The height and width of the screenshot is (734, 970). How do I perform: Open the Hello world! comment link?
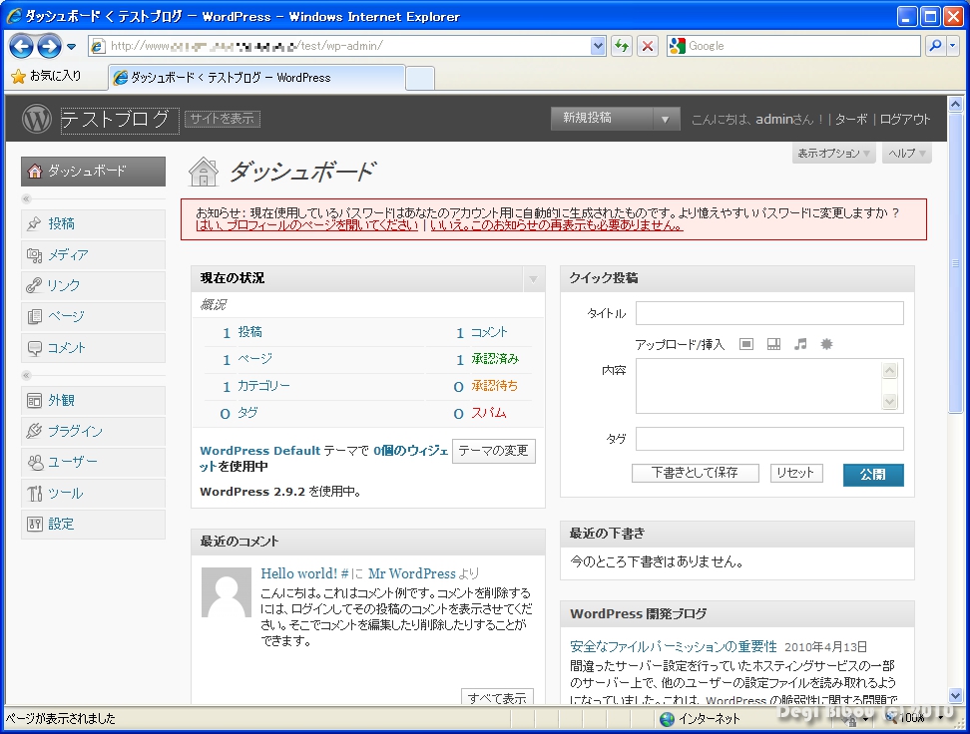pyautogui.click(x=305, y=573)
